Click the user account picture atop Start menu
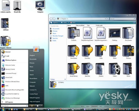 point(36,49)
